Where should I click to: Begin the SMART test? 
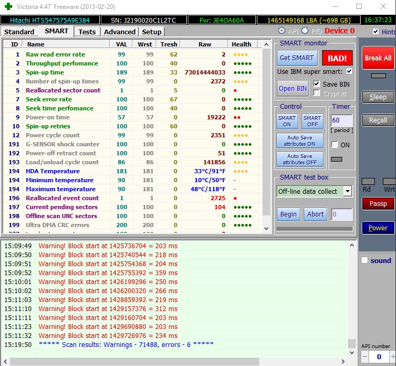click(x=288, y=214)
